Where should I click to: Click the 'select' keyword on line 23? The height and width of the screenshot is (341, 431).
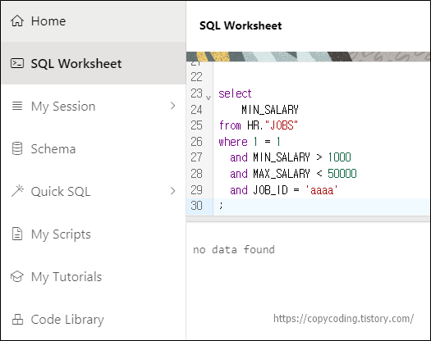coord(235,93)
